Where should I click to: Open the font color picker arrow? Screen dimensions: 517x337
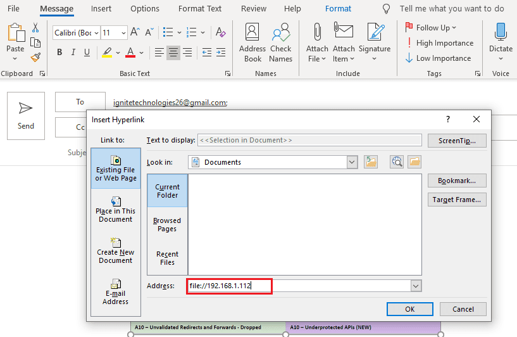pyautogui.click(x=142, y=53)
